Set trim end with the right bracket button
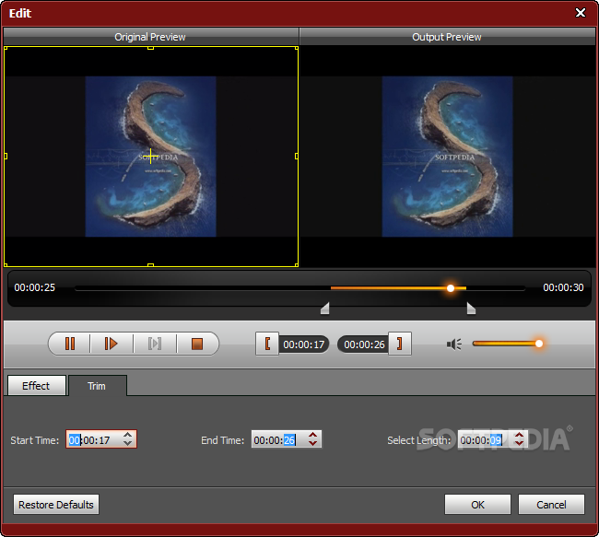The image size is (599, 537). pos(400,344)
